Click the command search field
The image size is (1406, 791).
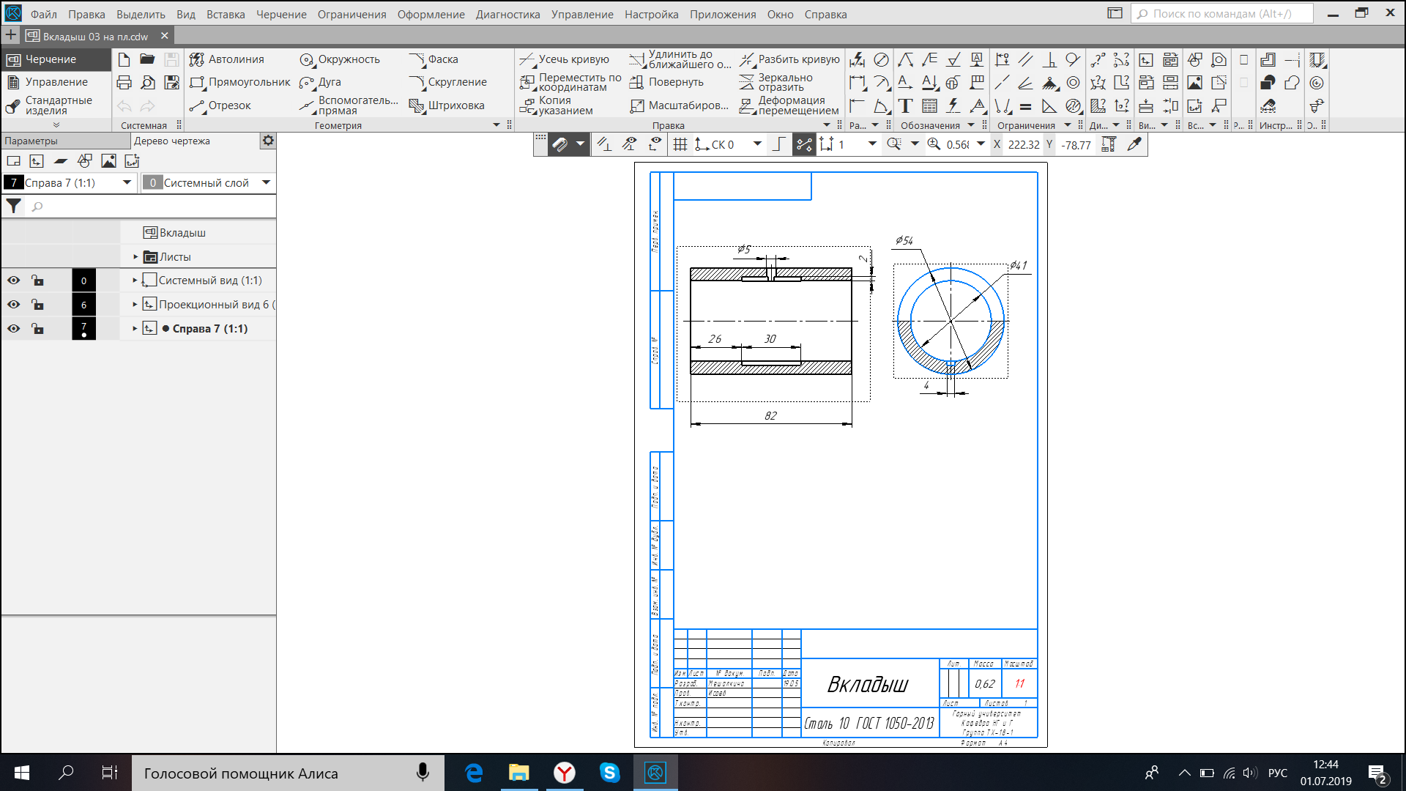click(1221, 14)
